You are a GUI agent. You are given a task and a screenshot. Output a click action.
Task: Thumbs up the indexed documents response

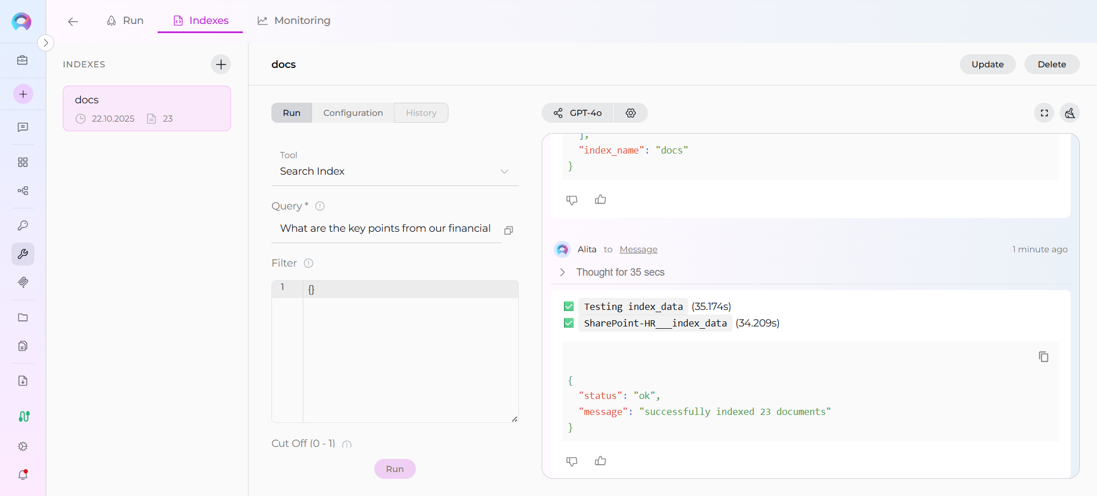(600, 461)
